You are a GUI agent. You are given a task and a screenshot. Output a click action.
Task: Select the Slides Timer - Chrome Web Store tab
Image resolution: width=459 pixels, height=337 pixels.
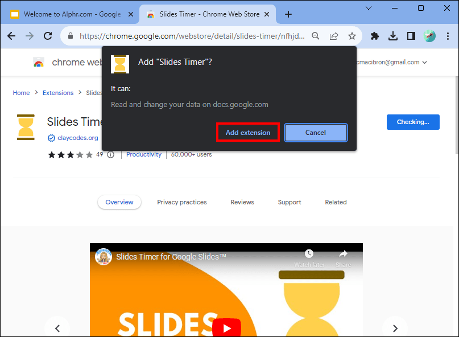click(x=207, y=14)
